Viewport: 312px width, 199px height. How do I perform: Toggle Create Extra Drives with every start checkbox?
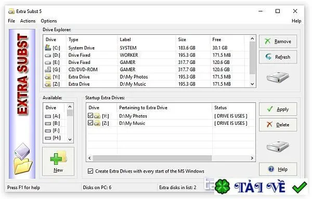click(x=90, y=171)
